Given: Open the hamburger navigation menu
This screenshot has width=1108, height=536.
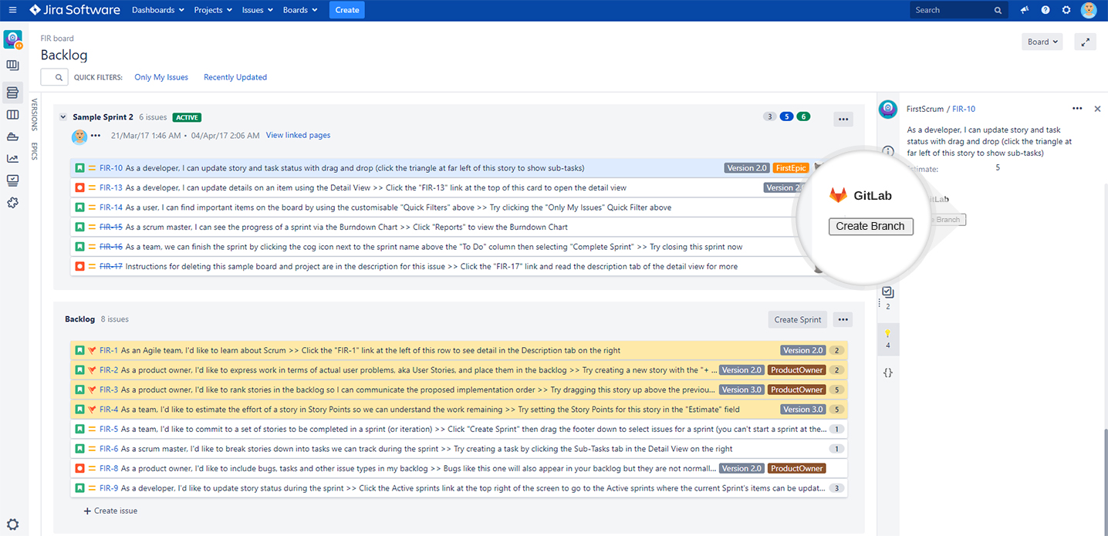Looking at the screenshot, I should (12, 10).
